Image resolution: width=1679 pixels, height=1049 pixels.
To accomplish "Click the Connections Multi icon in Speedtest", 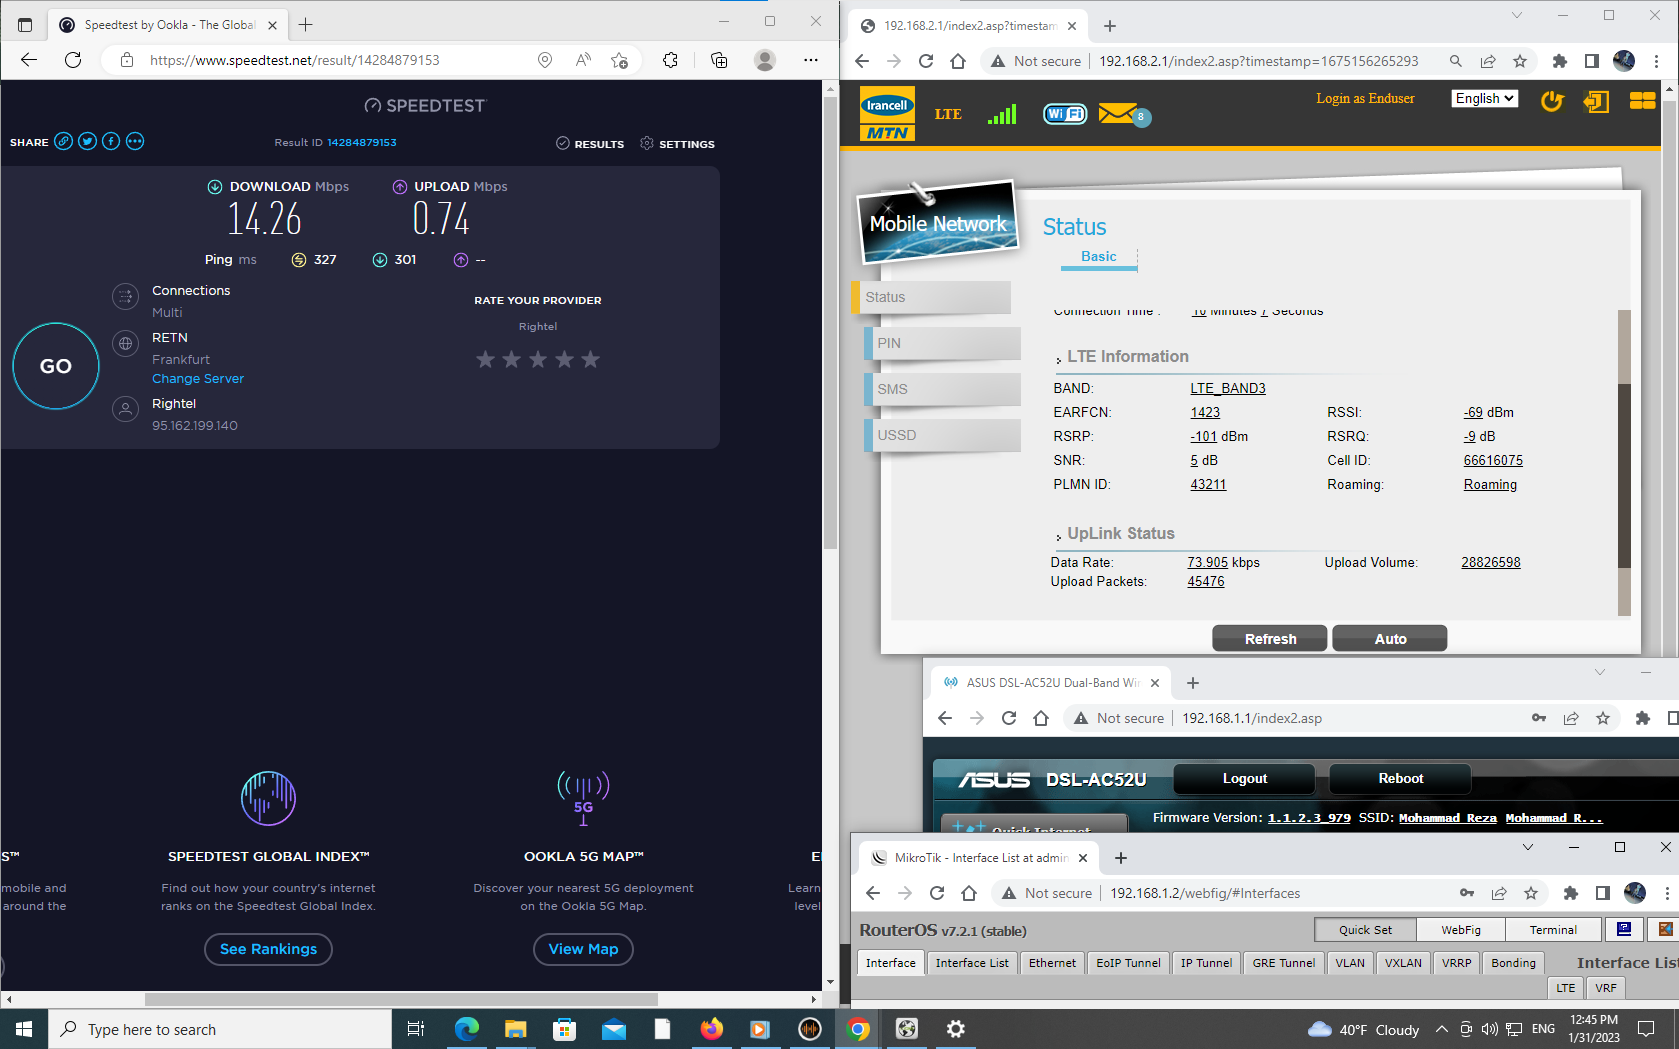I will pyautogui.click(x=125, y=296).
